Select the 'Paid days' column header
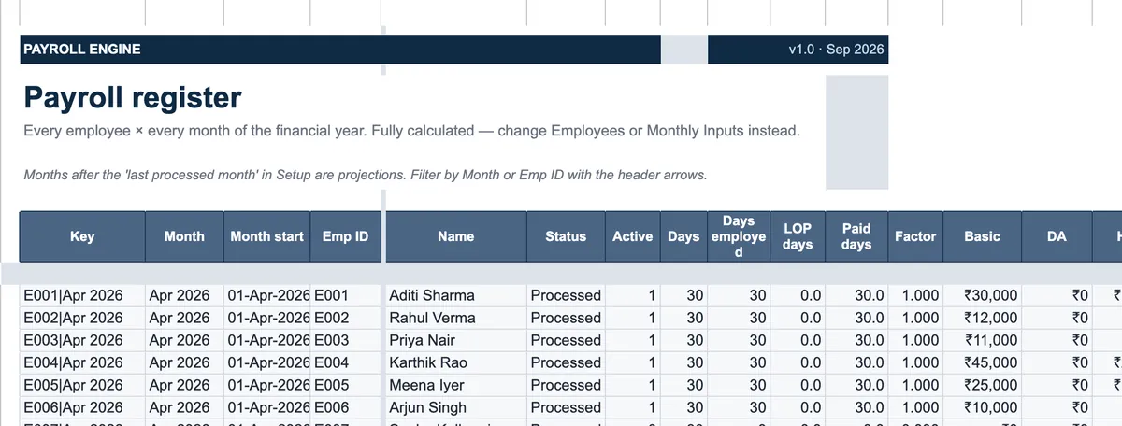 coord(856,236)
